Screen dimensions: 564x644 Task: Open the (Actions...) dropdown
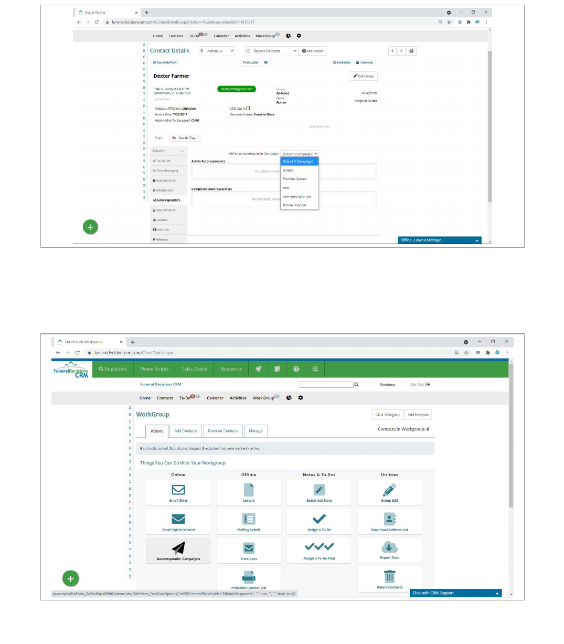[x=217, y=51]
